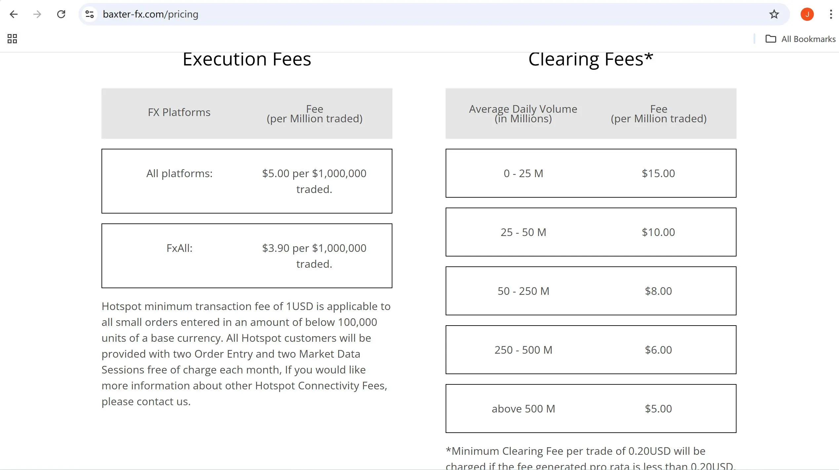This screenshot has height=470, width=839.
Task: Open Chrome three-dot menu
Action: tap(831, 14)
